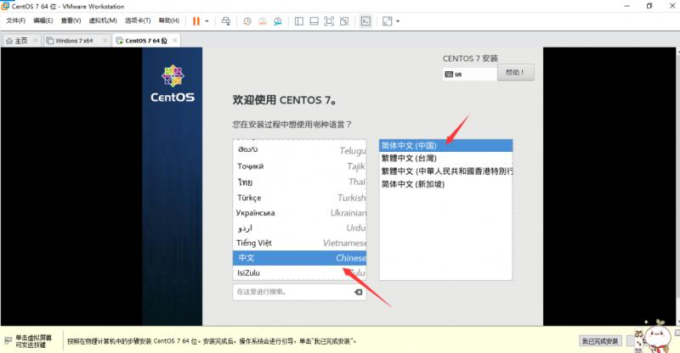
Task: Close the 主页 tab
Action: 36,40
